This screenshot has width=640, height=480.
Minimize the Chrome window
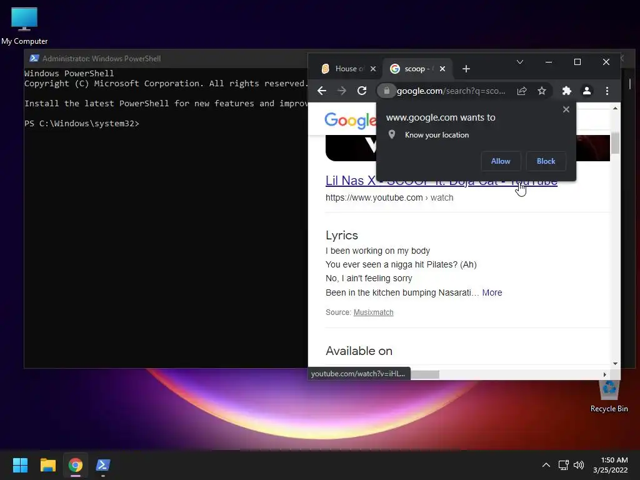pyautogui.click(x=549, y=62)
